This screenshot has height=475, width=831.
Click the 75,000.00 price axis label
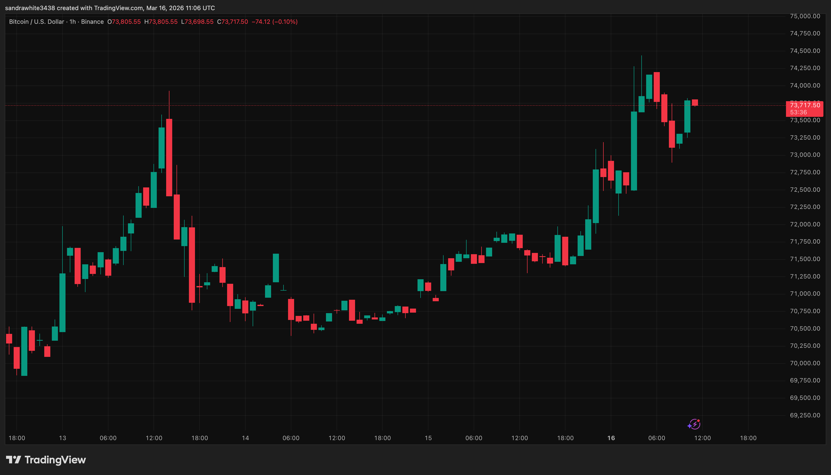pos(805,16)
